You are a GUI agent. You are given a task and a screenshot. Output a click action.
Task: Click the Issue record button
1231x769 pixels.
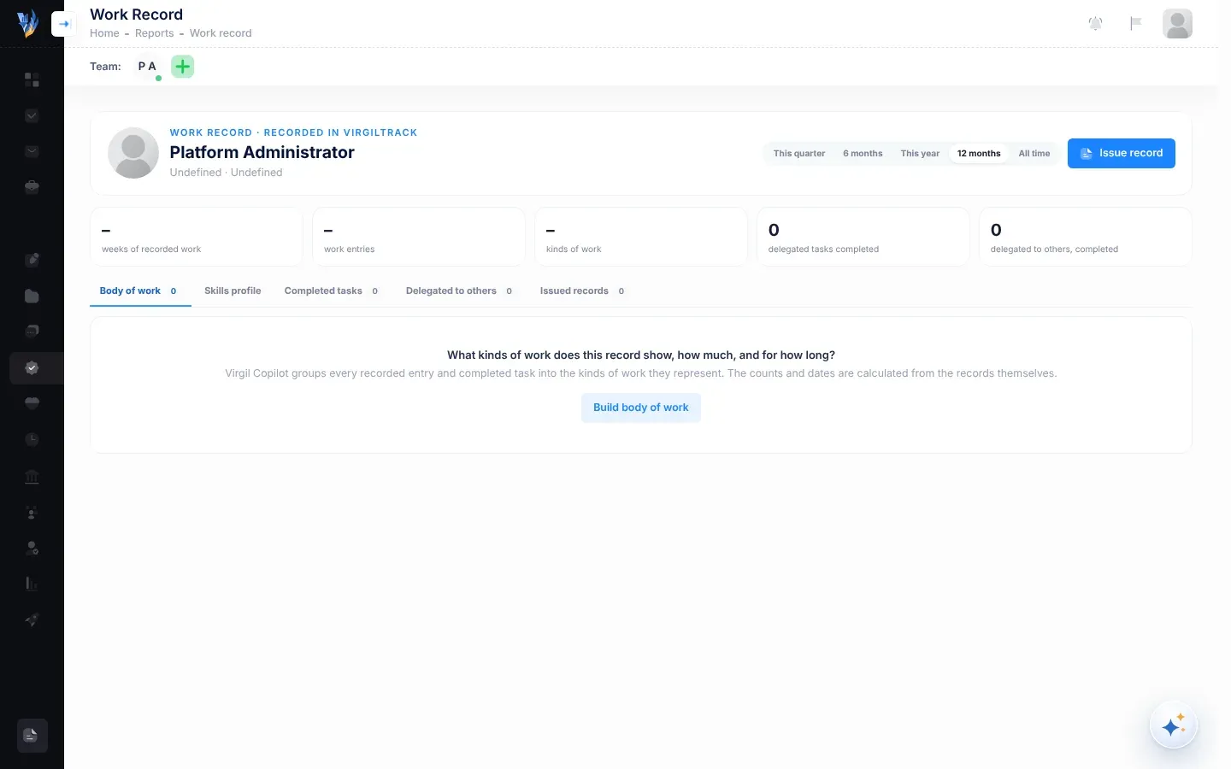coord(1121,153)
